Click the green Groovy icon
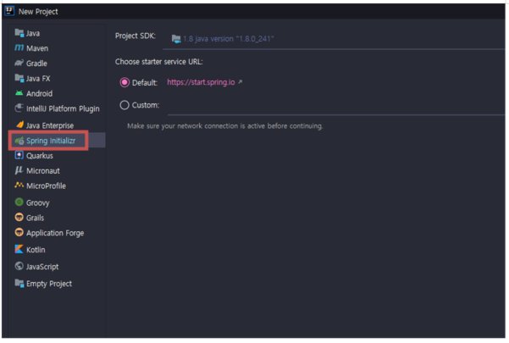Image resolution: width=509 pixels, height=343 pixels. click(19, 202)
